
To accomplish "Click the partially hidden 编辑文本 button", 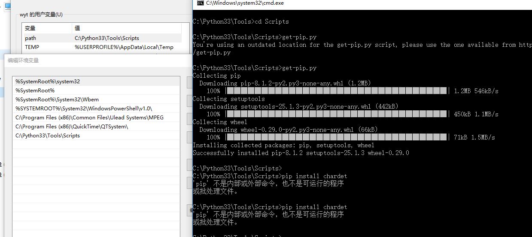I will (x=190, y=210).
